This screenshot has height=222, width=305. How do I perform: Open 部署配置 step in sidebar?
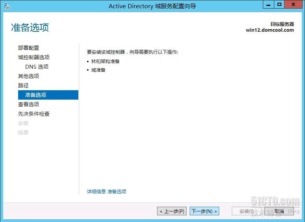[29, 48]
